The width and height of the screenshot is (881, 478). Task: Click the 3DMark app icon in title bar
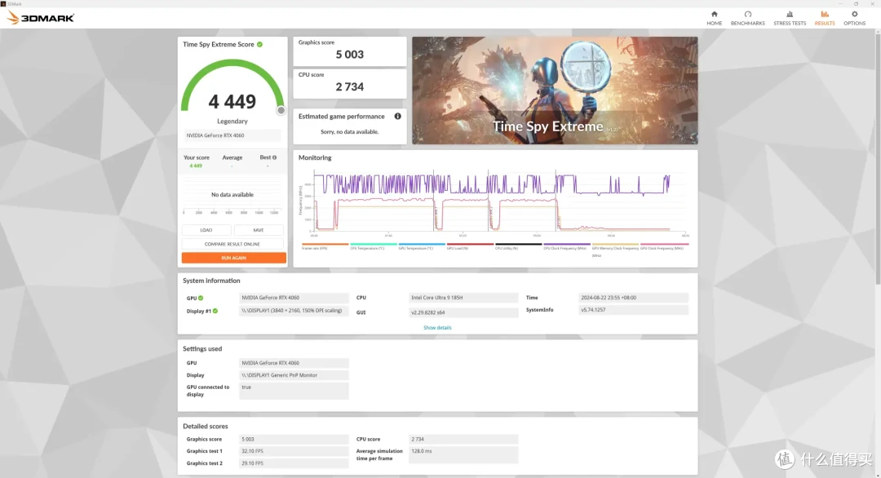(x=2, y=3)
